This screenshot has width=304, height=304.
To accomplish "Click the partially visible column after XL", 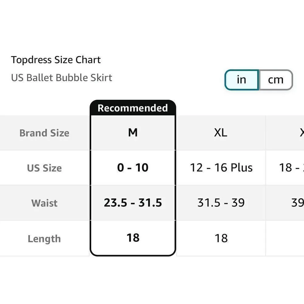I will point(301,133).
